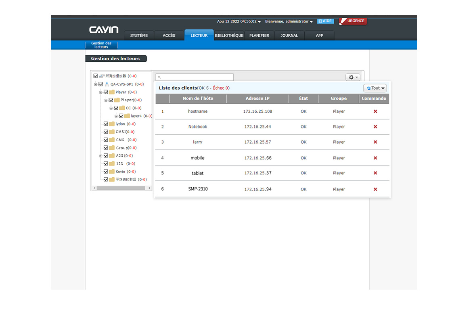Expand the layer4 folder node

coord(116,116)
